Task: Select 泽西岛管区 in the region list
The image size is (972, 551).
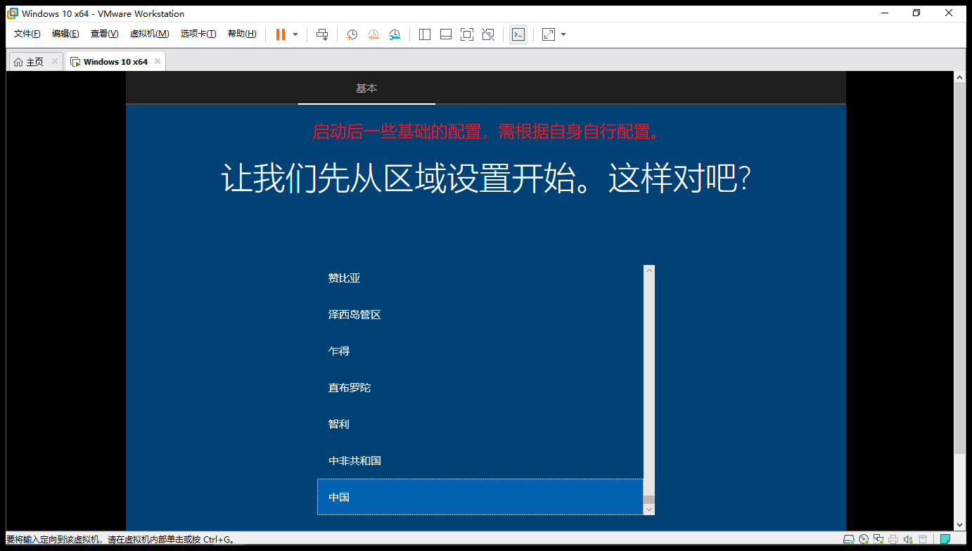Action: point(480,315)
